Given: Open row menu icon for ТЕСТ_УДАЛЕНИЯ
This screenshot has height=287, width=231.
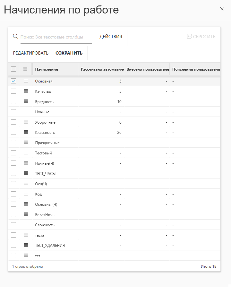Looking at the screenshot, I should click(25, 245).
